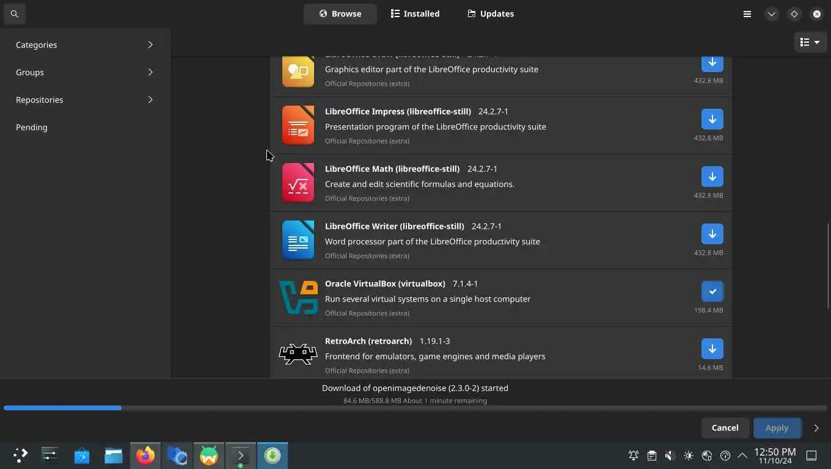This screenshot has width=831, height=469.
Task: Switch to the Installed tab
Action: pos(415,13)
